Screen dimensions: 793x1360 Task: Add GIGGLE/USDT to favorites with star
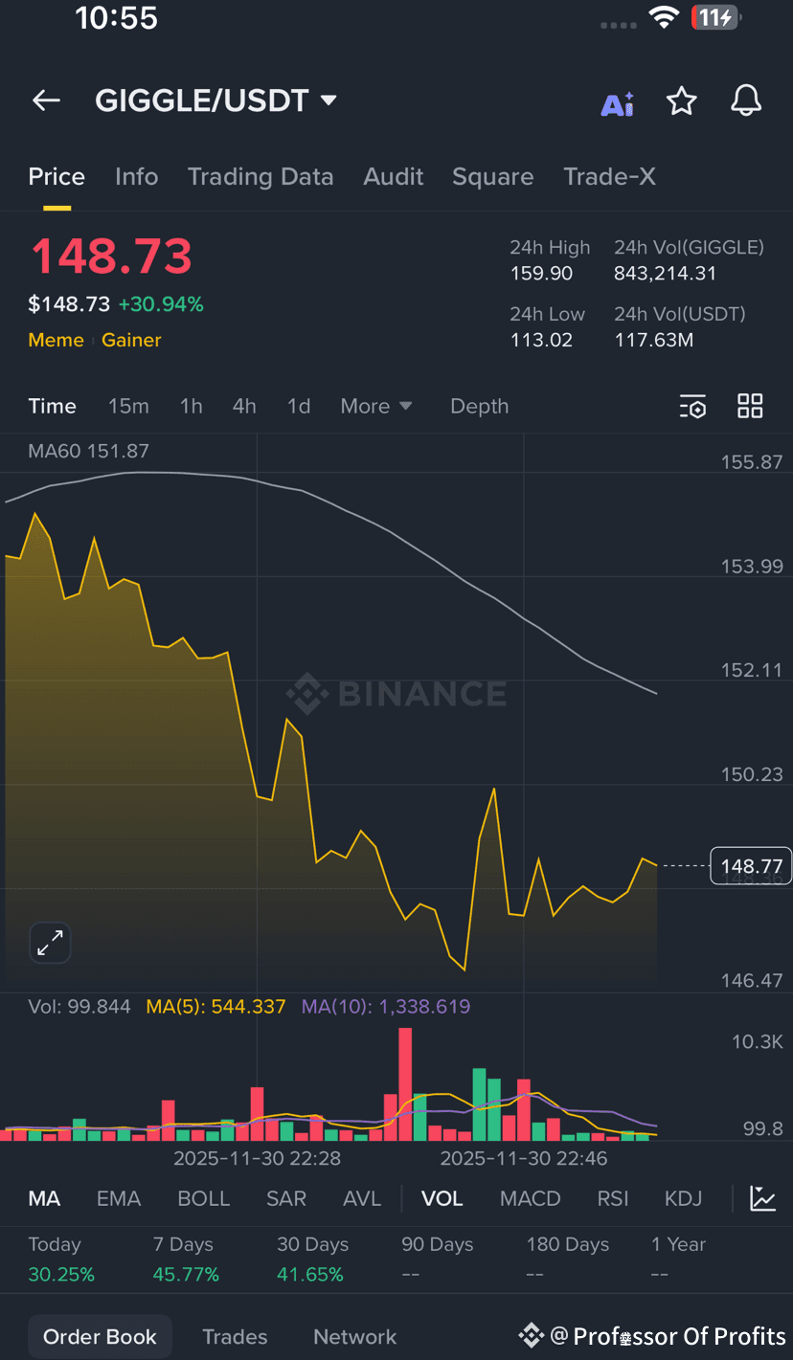[681, 100]
